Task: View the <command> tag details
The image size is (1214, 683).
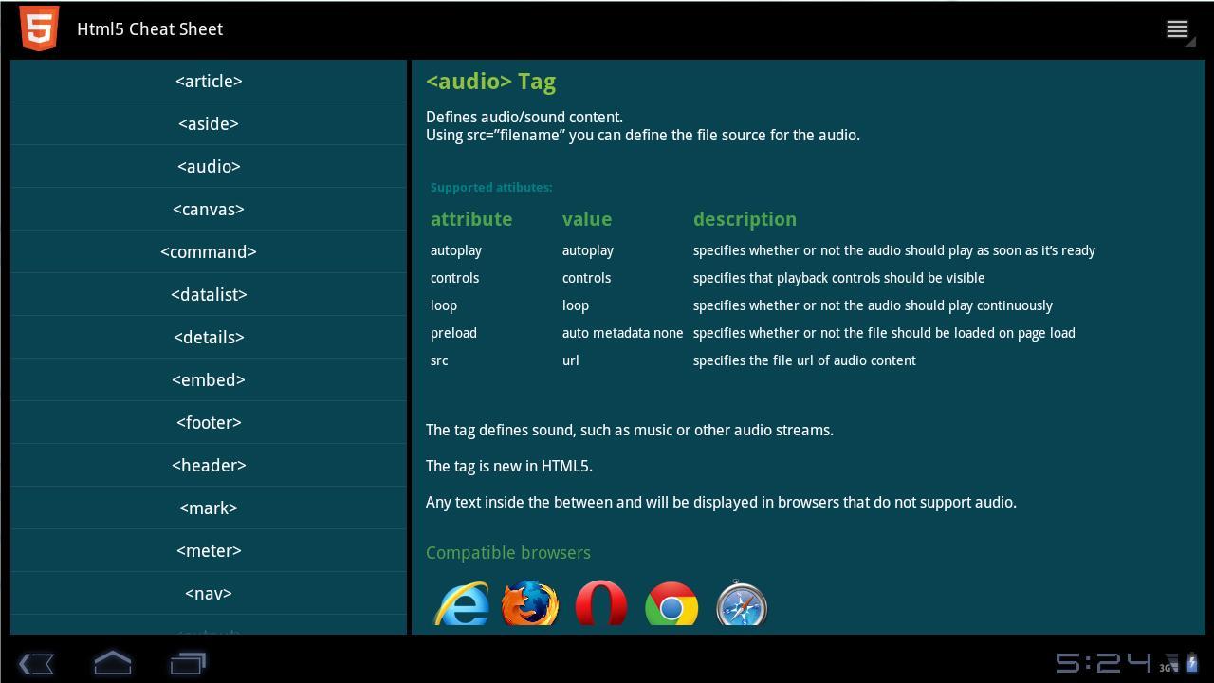Action: click(x=208, y=251)
